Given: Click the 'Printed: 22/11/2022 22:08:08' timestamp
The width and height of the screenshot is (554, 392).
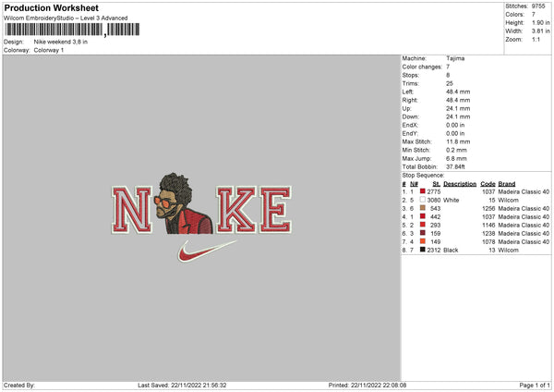Looking at the screenshot, I should tap(367, 386).
